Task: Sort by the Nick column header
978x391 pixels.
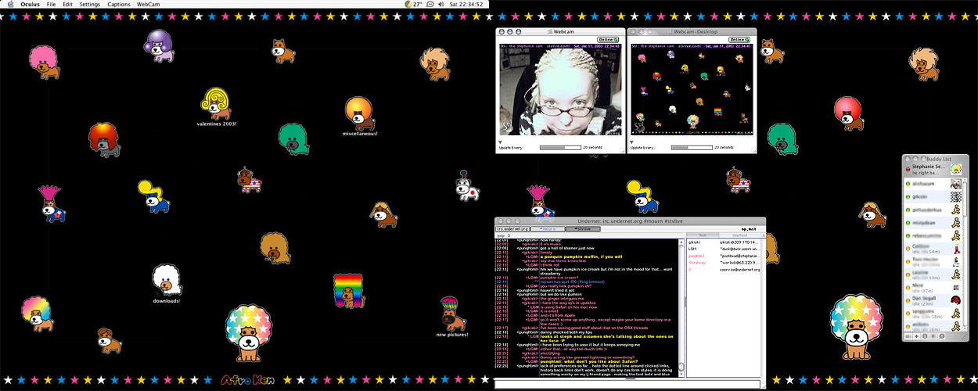Action: tap(702, 235)
